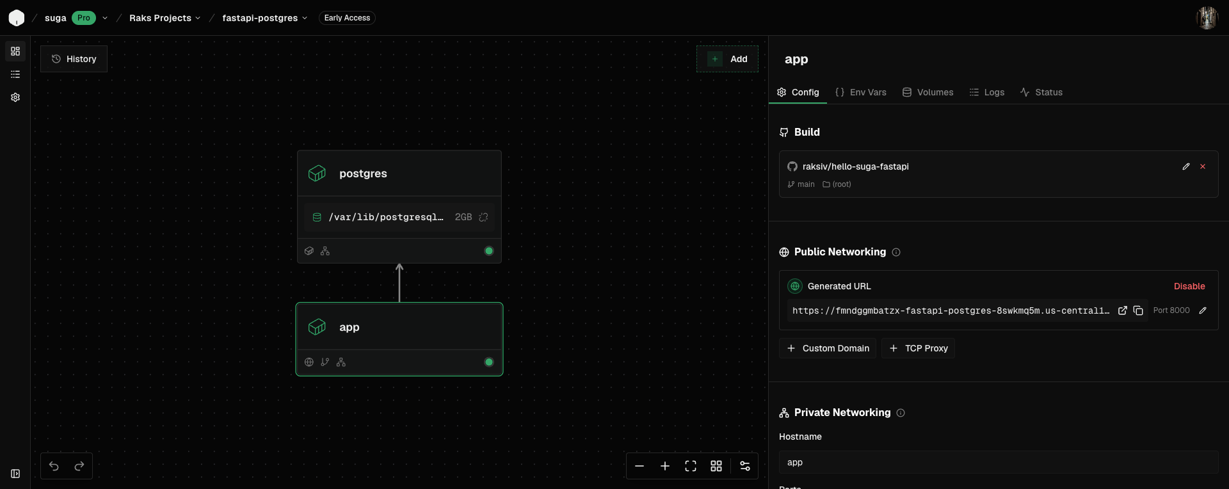The width and height of the screenshot is (1229, 489).
Task: Click the Hostname input field
Action: point(999,462)
